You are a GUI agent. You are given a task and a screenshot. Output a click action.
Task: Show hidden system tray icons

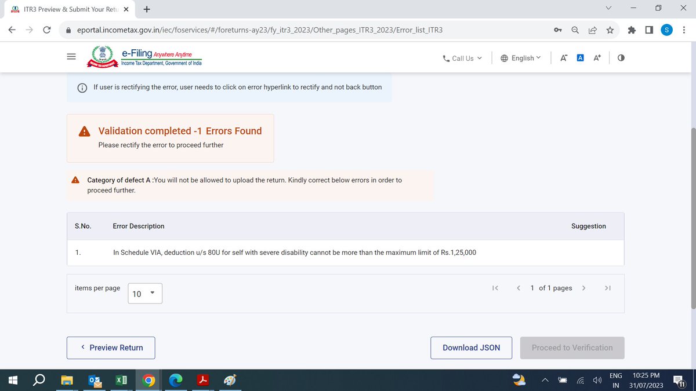pos(545,381)
